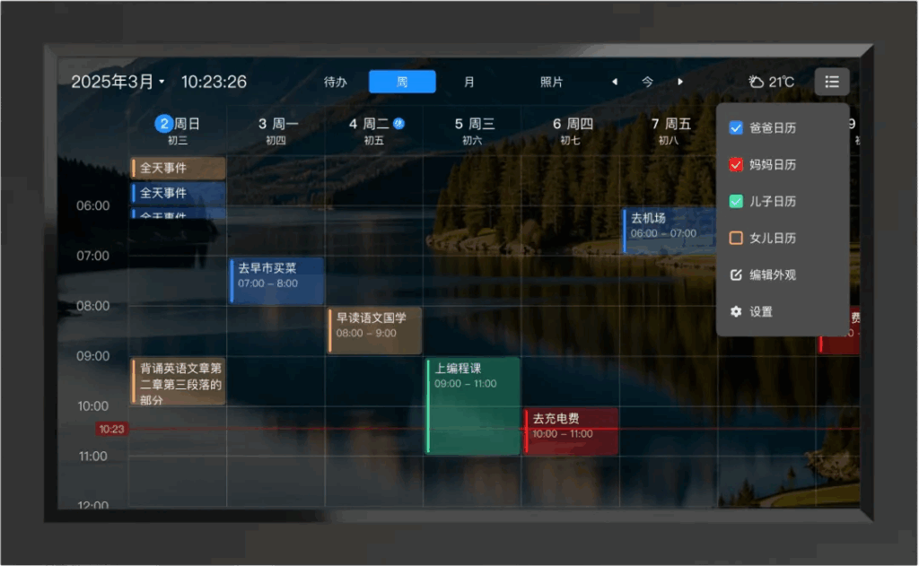
Task: Click the settings gear icon
Action: tap(737, 312)
